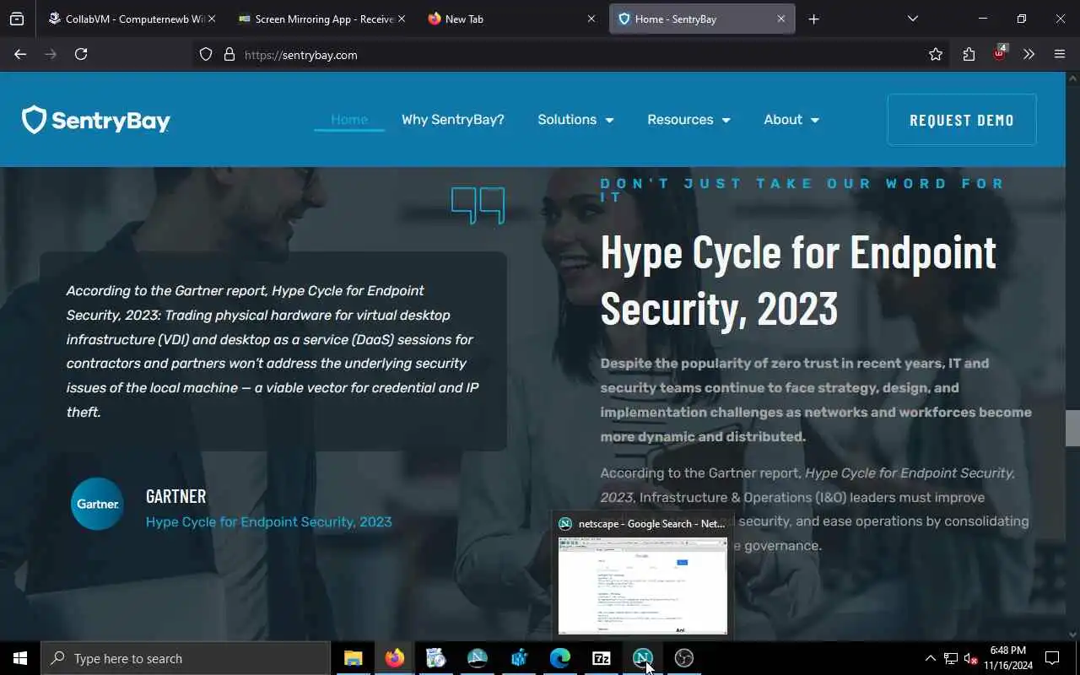Close the CollabVM tab
1080x675 pixels.
pyautogui.click(x=212, y=19)
